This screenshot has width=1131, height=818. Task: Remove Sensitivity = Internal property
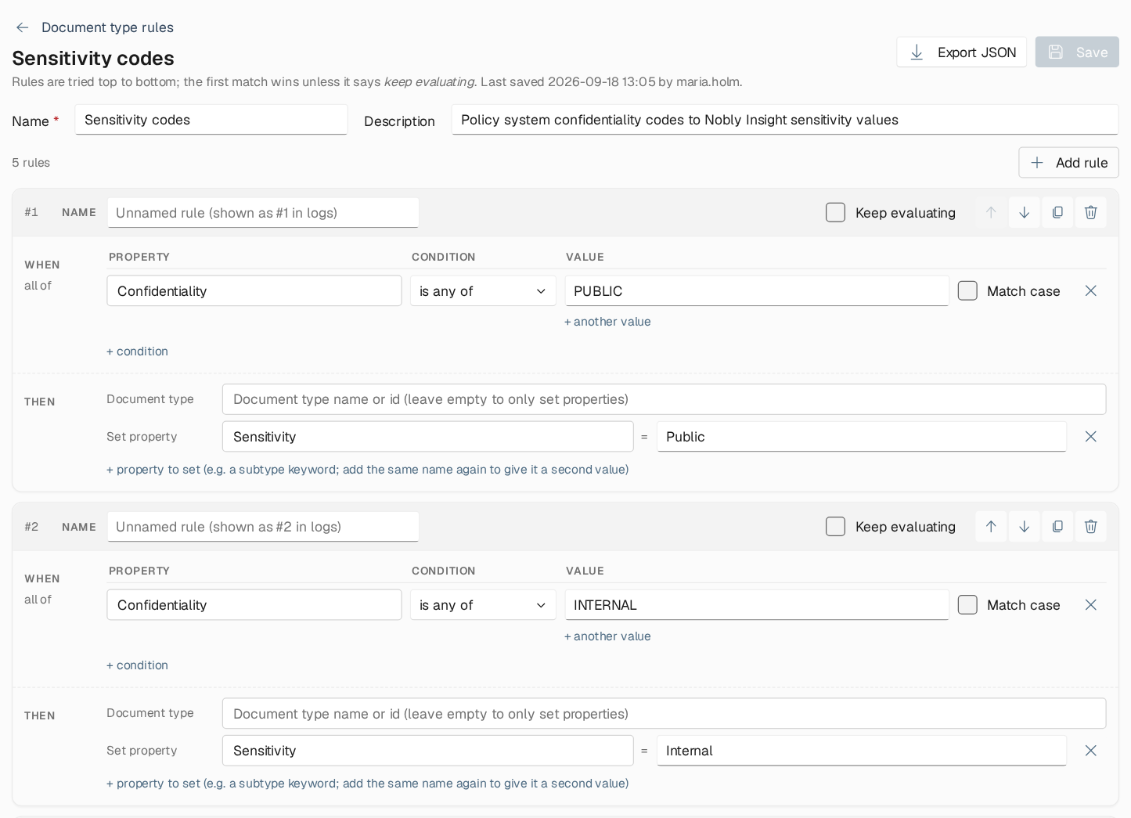pyautogui.click(x=1091, y=751)
